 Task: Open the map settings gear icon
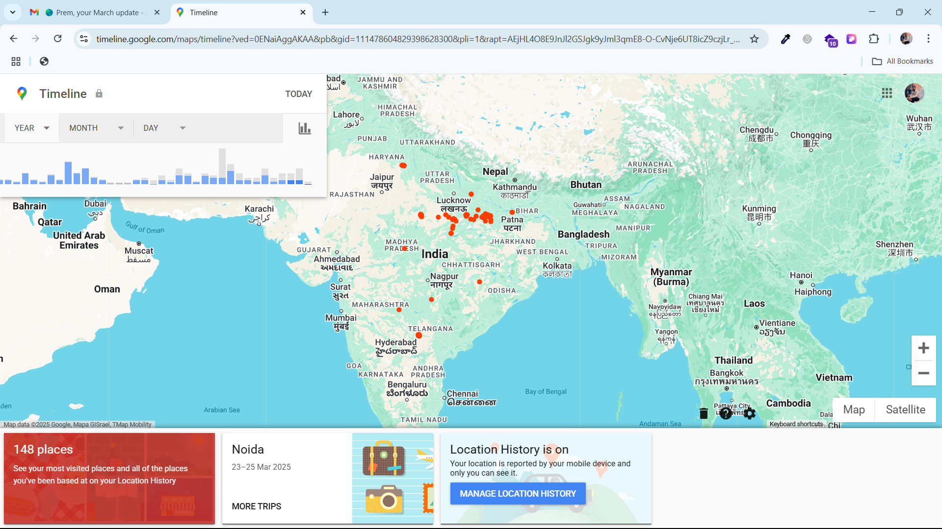[x=749, y=413]
